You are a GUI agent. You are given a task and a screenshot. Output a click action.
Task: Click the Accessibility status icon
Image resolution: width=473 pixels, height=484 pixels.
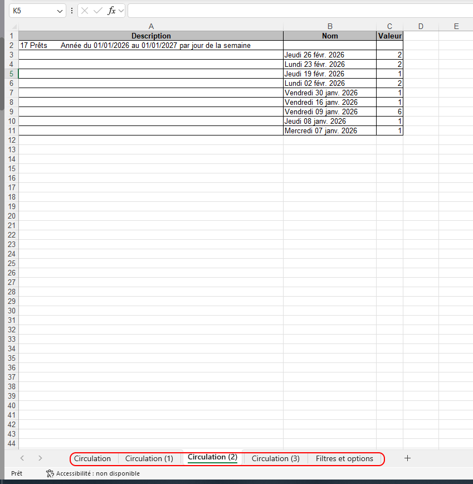pos(50,473)
